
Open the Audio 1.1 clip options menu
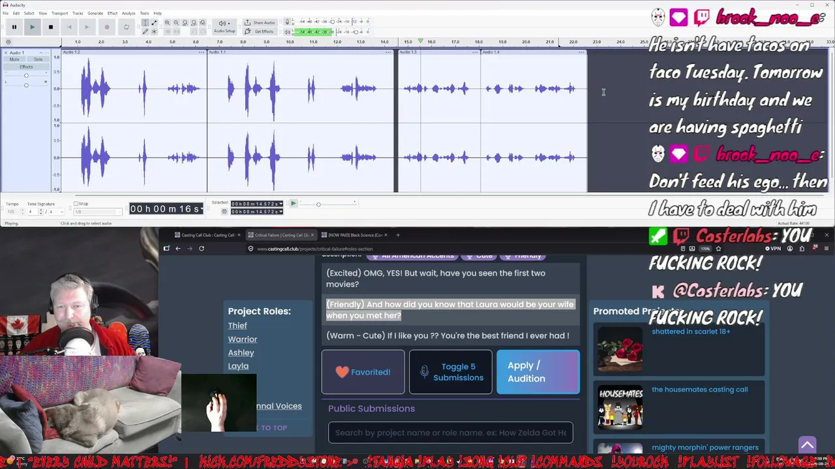[x=389, y=52]
